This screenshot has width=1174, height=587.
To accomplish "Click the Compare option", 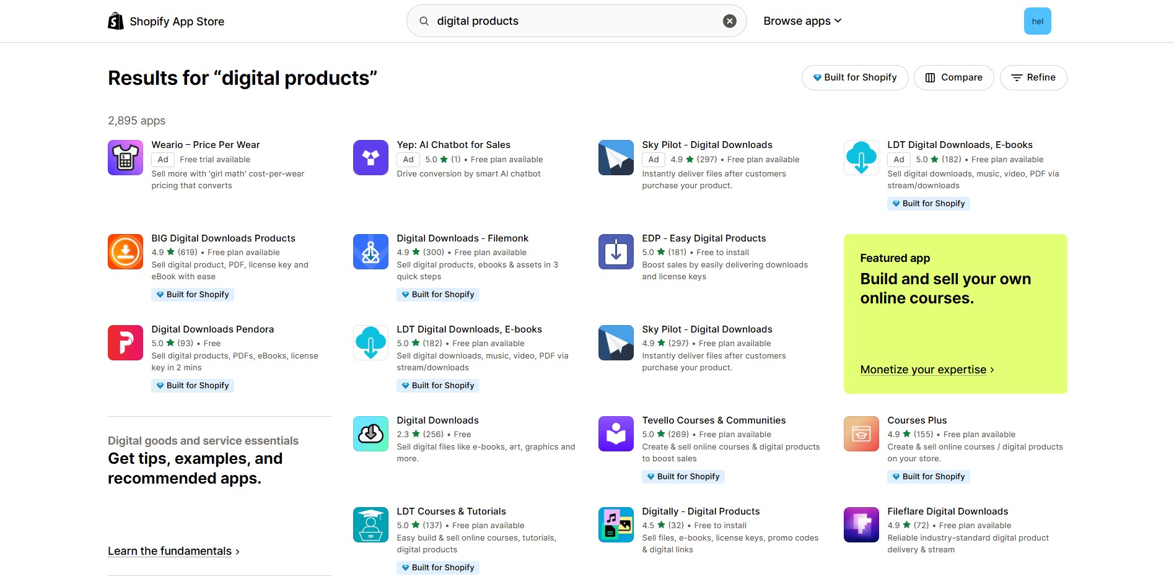I will pos(953,77).
